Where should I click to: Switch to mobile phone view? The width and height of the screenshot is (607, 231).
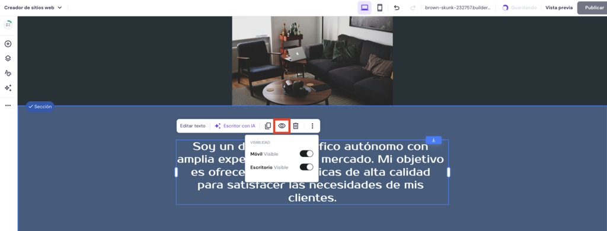[380, 8]
